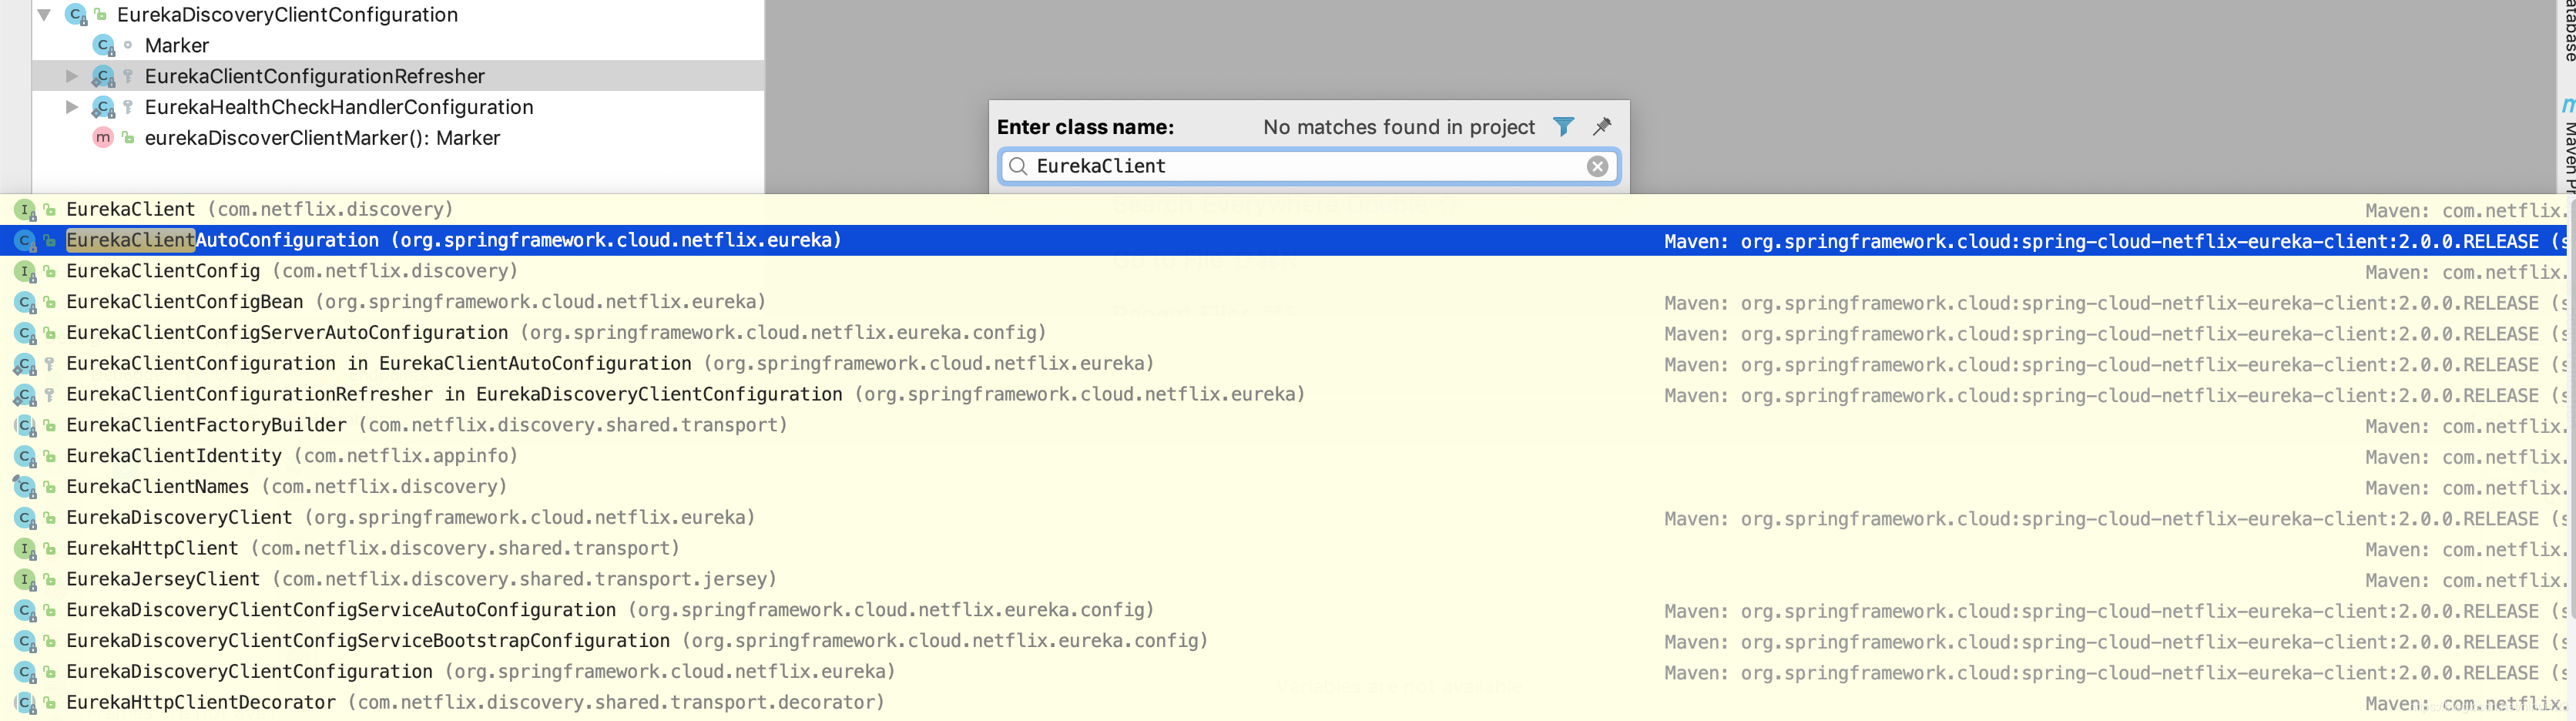Select EurekaHealthCheckHandlerConfiguration in structure tree

point(339,107)
